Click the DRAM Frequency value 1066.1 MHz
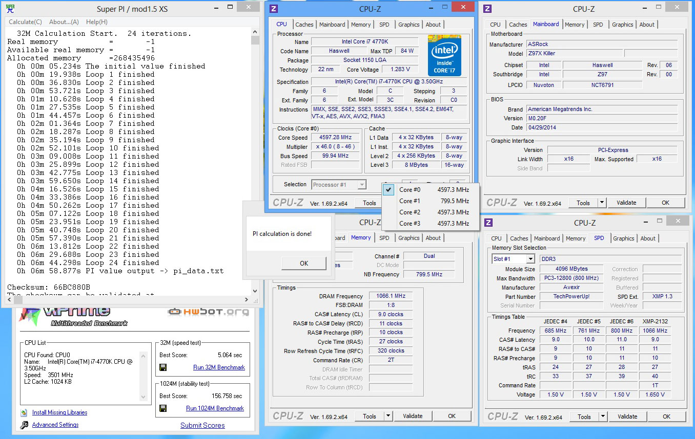Screen dimensions: 695x439 [391, 296]
